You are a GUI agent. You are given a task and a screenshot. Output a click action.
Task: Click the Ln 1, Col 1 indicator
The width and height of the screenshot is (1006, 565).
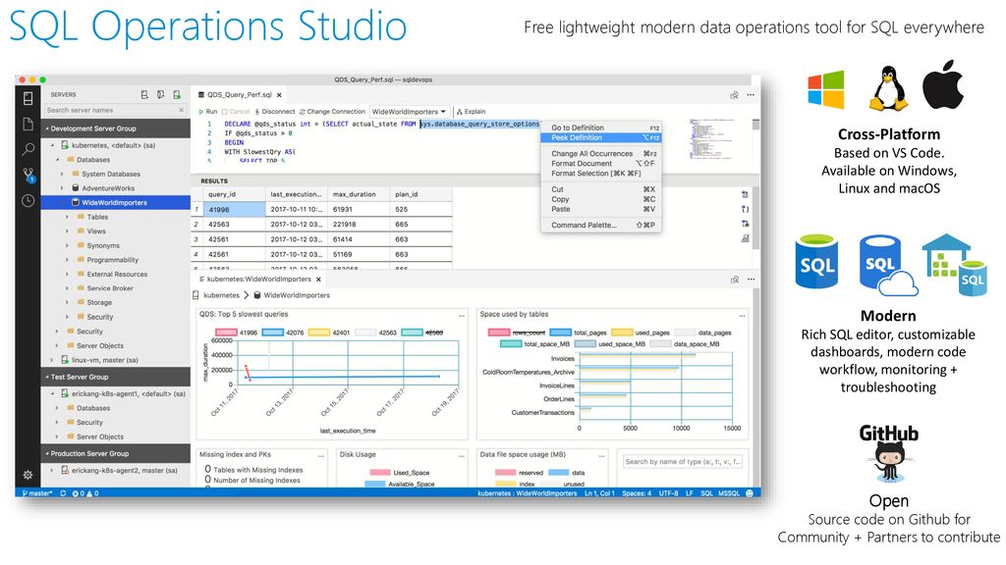[x=599, y=493]
